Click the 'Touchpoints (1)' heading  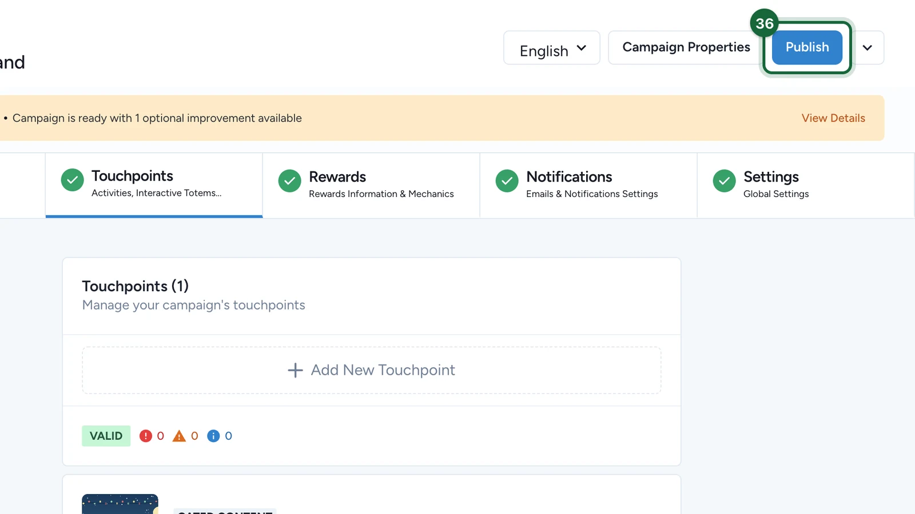pos(136,286)
